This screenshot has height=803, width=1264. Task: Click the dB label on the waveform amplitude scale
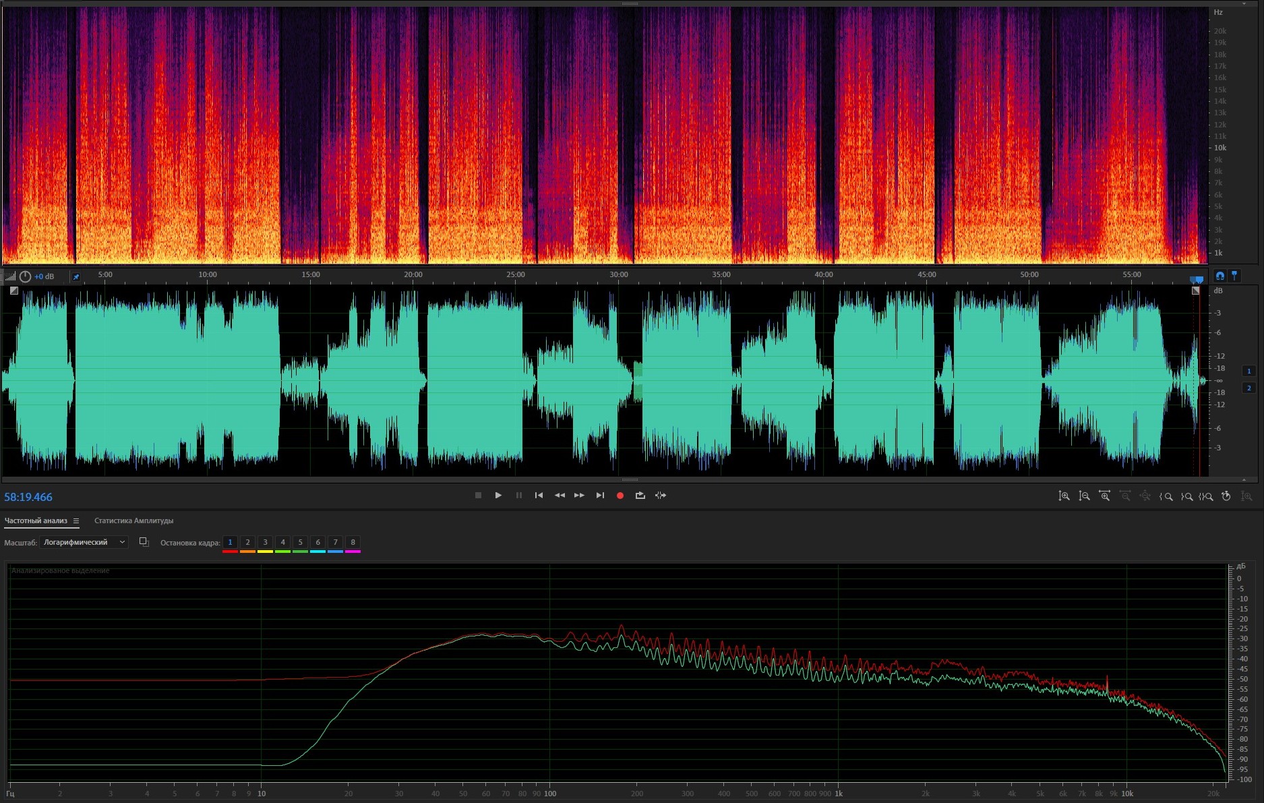coord(1218,291)
